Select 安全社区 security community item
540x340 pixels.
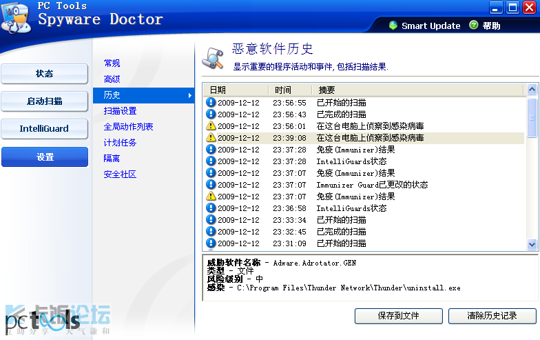120,174
